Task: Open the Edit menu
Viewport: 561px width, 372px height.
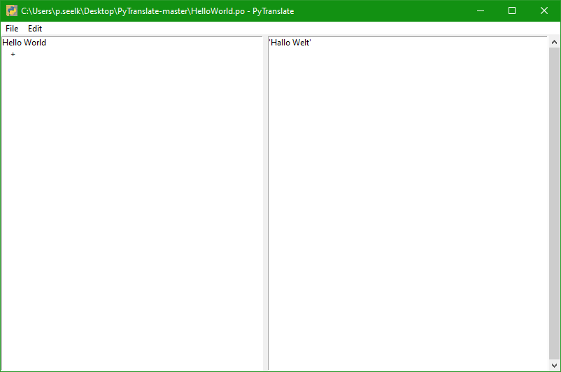Action: 35,29
